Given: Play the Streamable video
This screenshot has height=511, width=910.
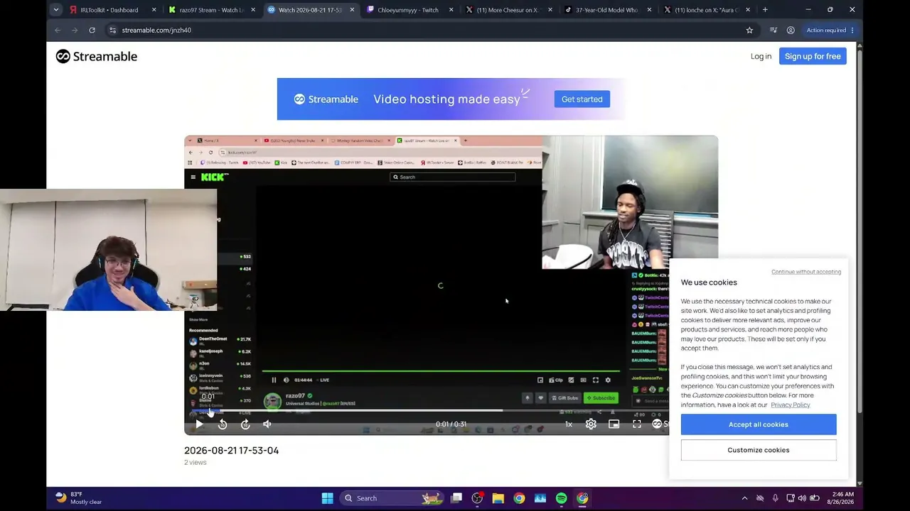Looking at the screenshot, I should (x=199, y=424).
